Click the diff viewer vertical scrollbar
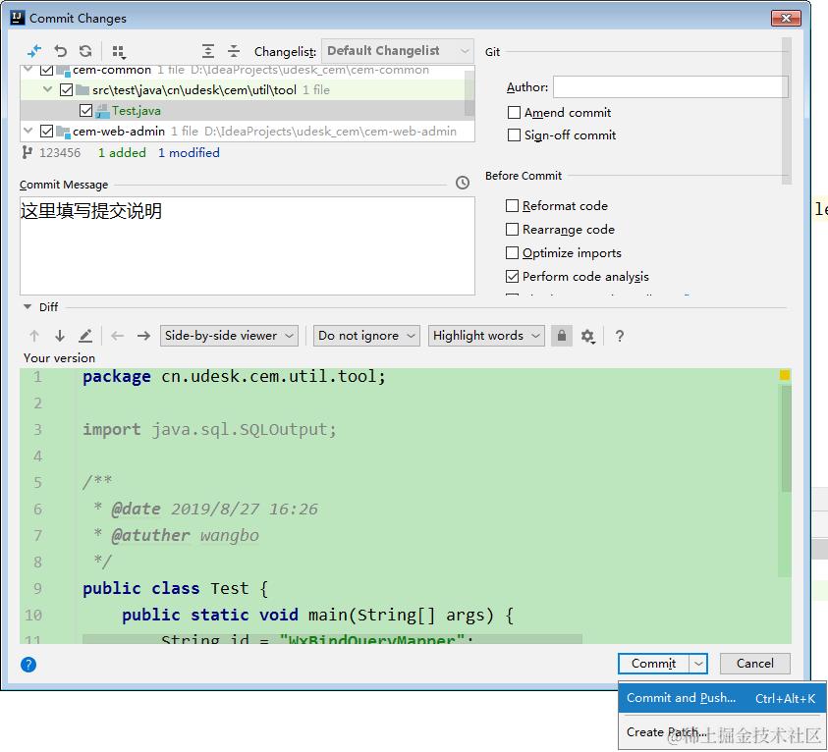 (x=786, y=438)
